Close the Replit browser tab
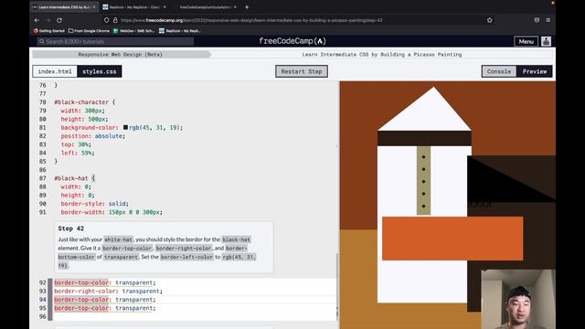Screen dimensions: 585x329 point(165,6)
